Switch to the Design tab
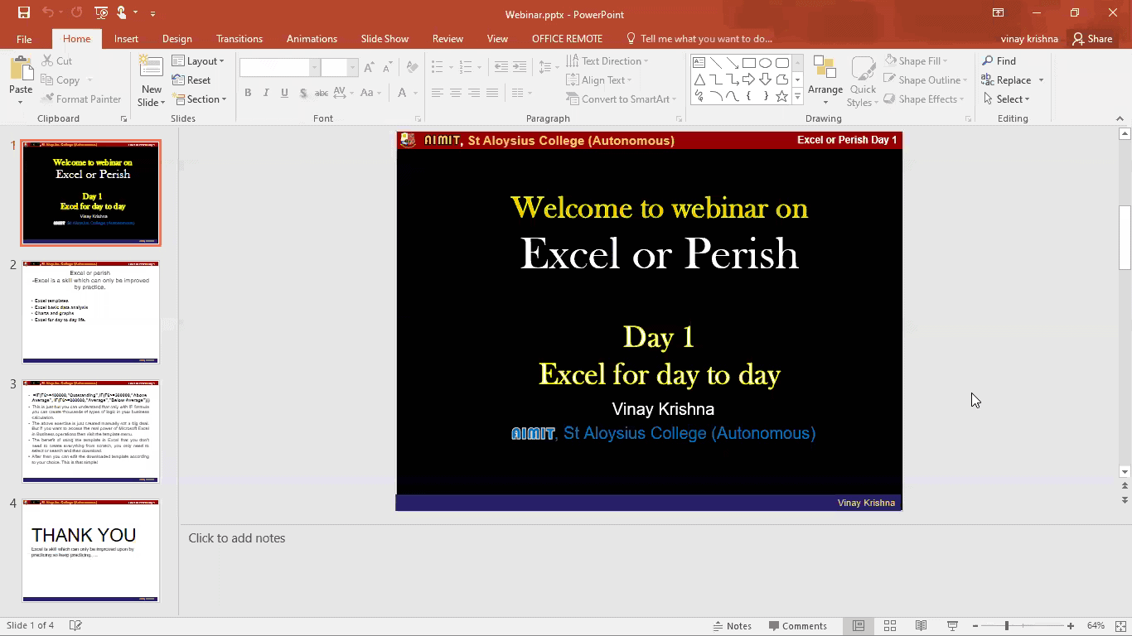The width and height of the screenshot is (1132, 636). pos(177,39)
